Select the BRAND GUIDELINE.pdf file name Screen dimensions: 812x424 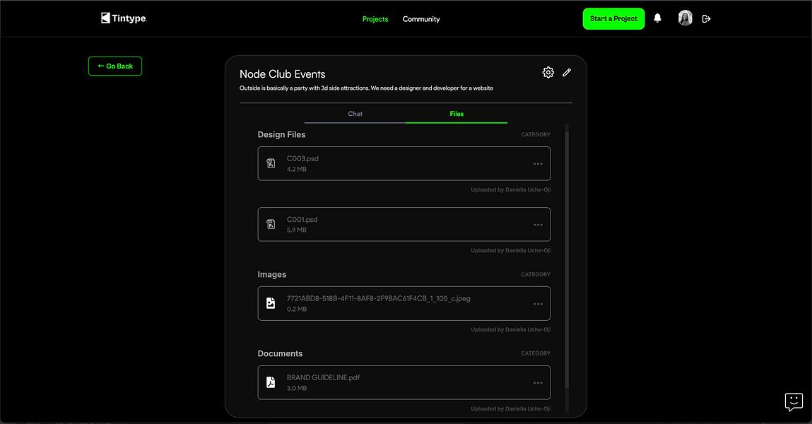tap(323, 377)
